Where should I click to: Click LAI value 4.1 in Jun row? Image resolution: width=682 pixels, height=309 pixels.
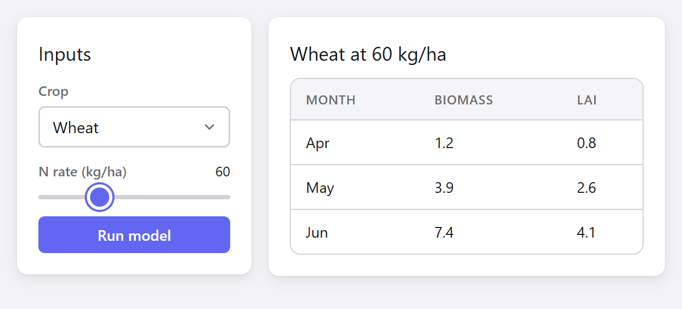click(586, 232)
